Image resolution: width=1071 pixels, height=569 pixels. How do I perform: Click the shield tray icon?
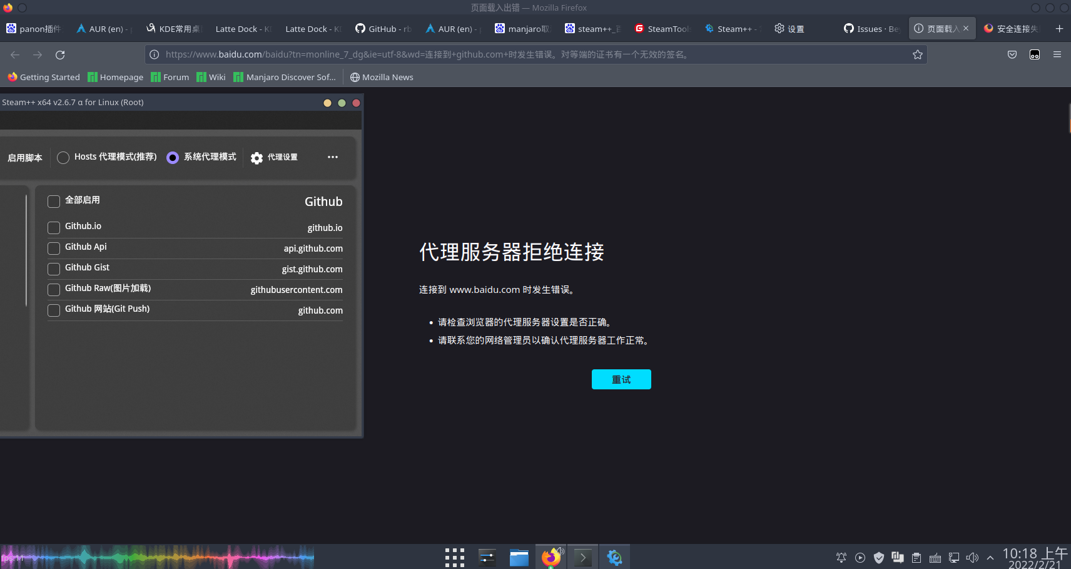click(x=879, y=558)
